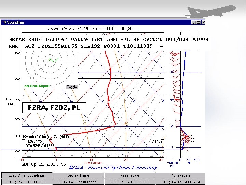Click the Get text frame button
This screenshot has height=185, width=246.
click(78, 175)
